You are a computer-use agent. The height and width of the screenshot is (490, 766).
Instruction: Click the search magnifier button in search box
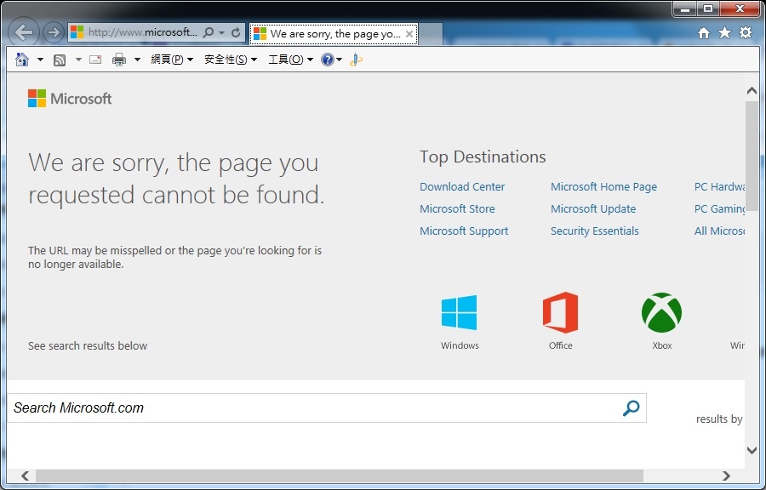632,408
